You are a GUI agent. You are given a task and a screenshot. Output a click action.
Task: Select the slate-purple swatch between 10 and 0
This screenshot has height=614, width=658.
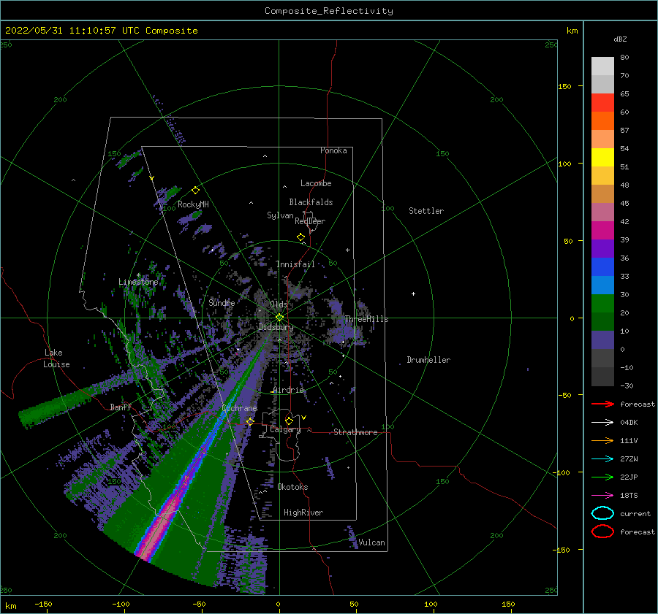click(x=602, y=340)
